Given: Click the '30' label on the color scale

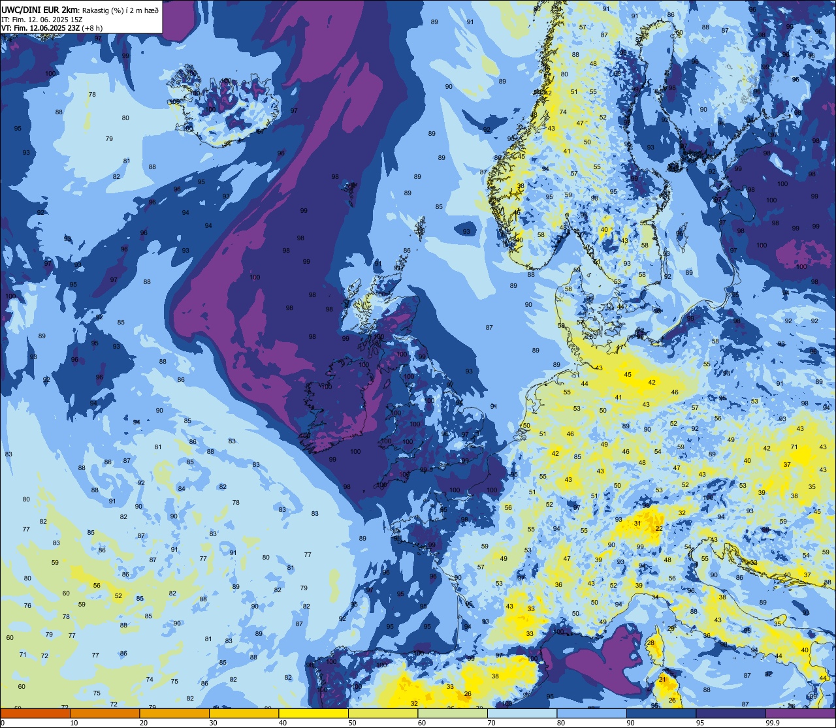Looking at the screenshot, I should (213, 723).
